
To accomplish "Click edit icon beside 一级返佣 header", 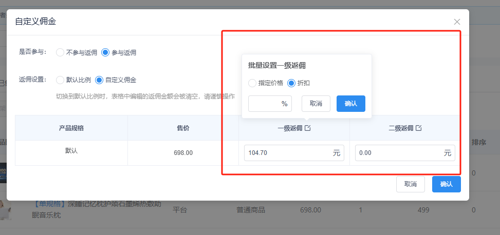I will (x=308, y=128).
